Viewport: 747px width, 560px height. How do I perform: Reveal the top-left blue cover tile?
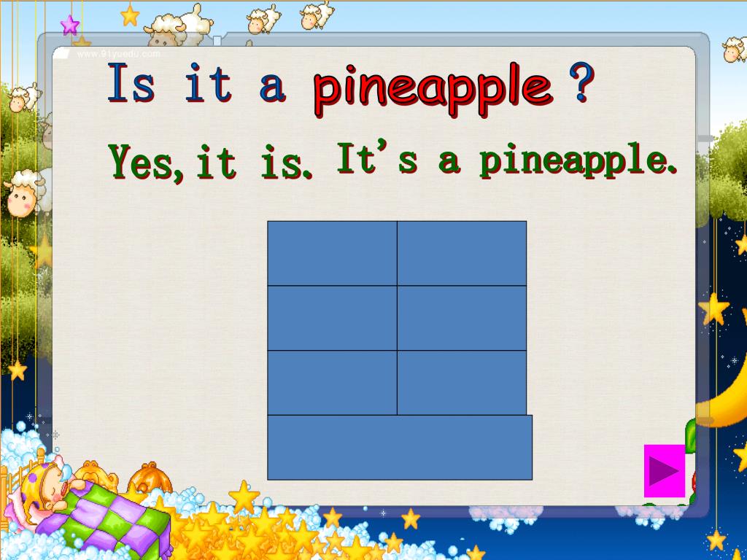point(332,253)
